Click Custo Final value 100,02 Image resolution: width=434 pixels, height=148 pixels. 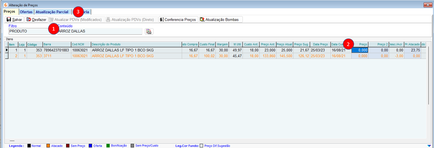coord(207,56)
